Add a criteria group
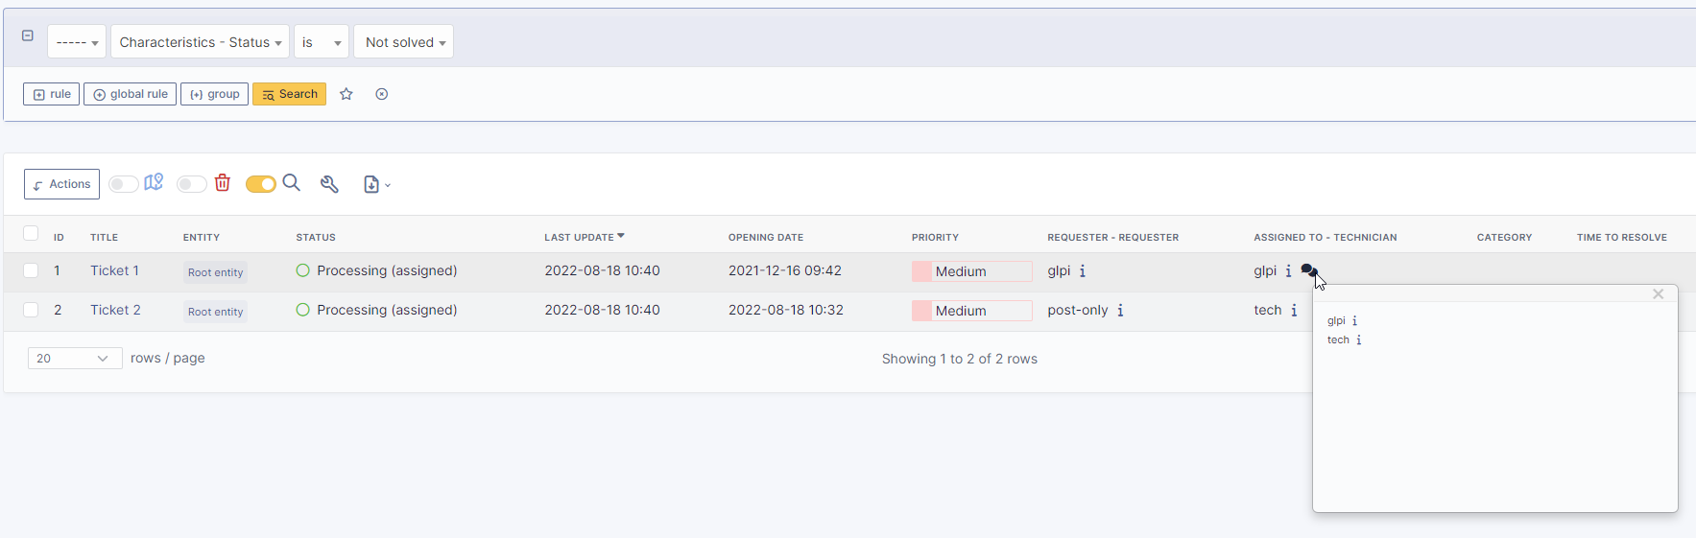Viewport: 1696px width, 538px height. click(215, 94)
